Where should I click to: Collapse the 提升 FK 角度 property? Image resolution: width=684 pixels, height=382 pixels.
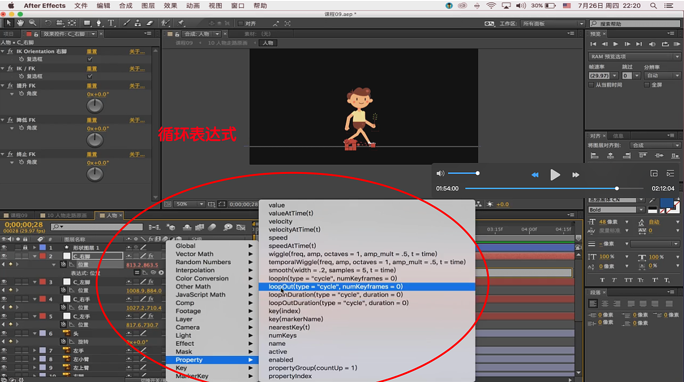(x=12, y=94)
